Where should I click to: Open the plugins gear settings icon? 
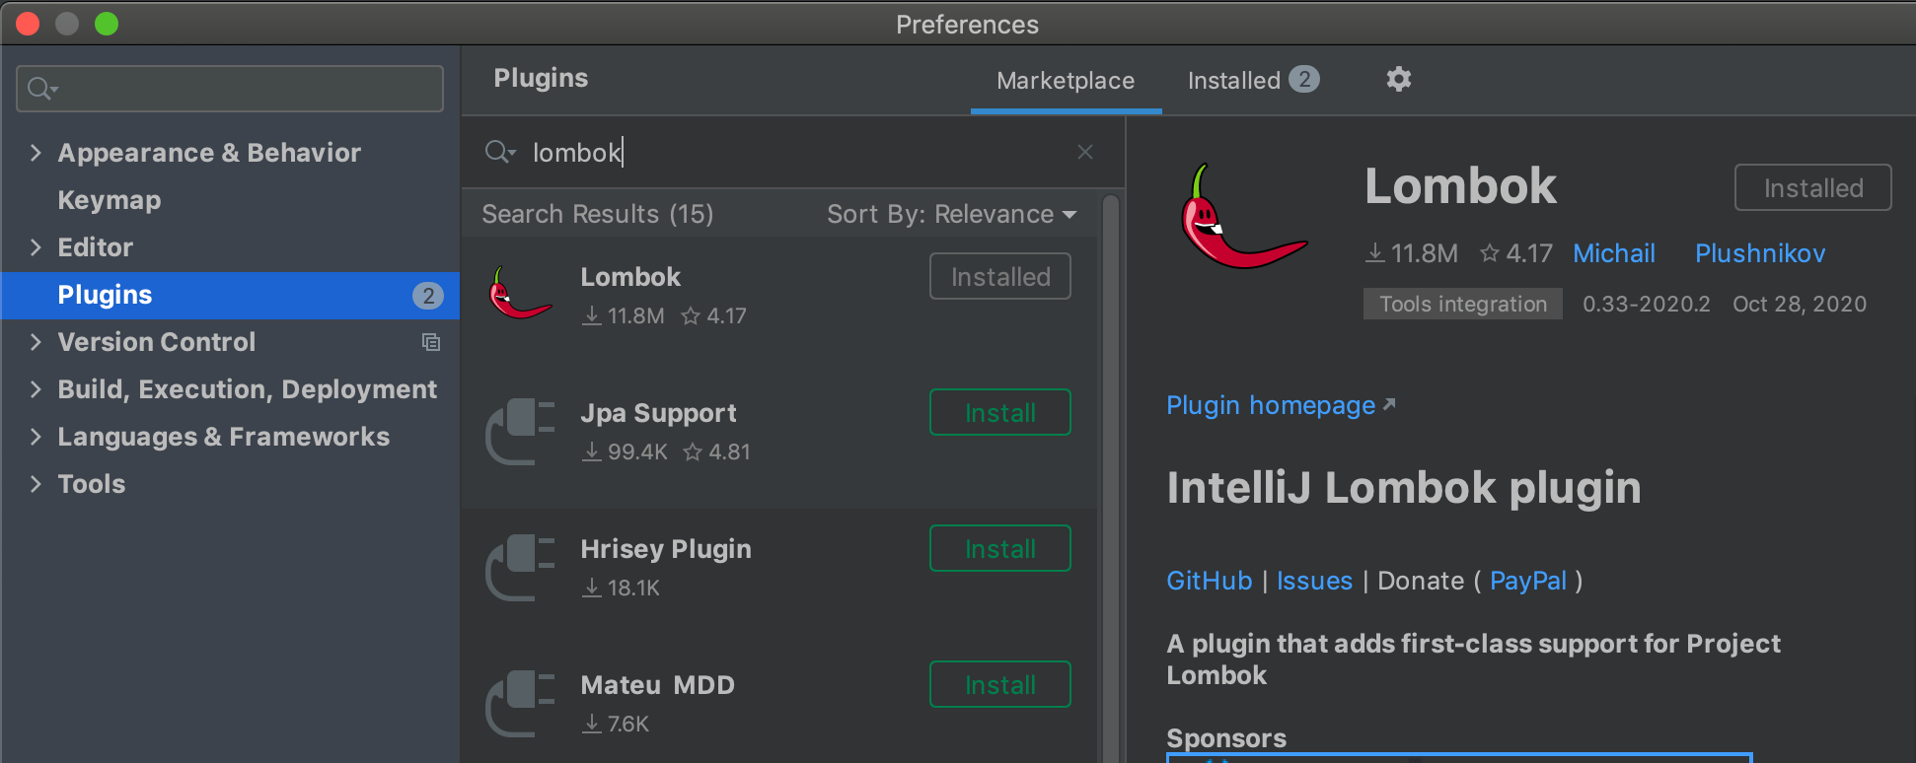point(1398,79)
